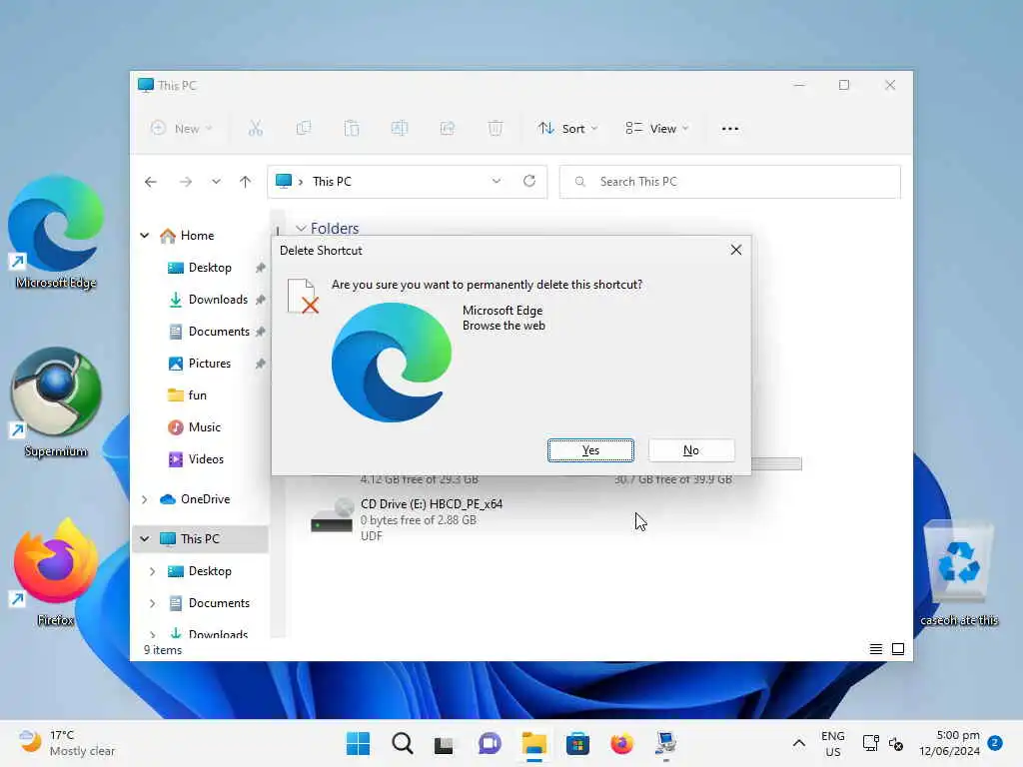Open the Windows Start menu

coord(358,743)
